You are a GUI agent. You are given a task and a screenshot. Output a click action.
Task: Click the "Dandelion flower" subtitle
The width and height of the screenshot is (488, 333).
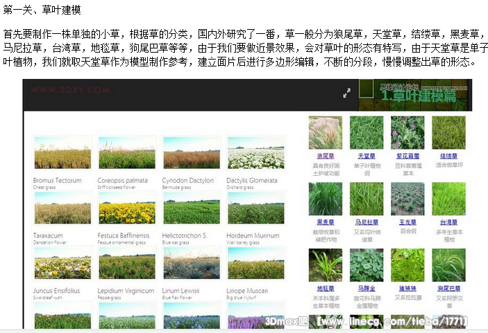[50, 243]
